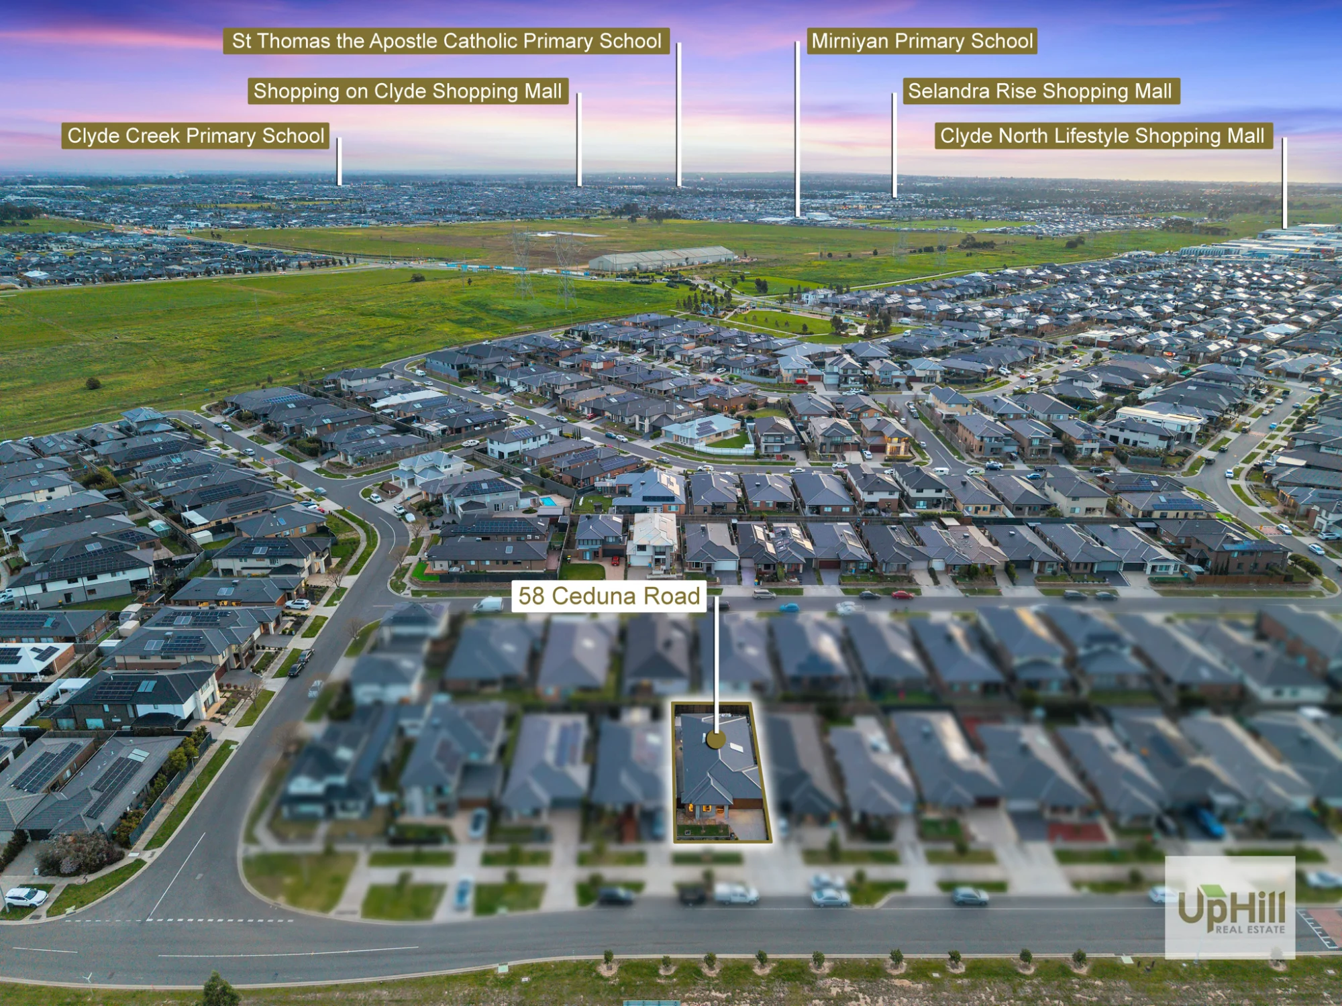Click the long white warehouse in the field

point(661,259)
